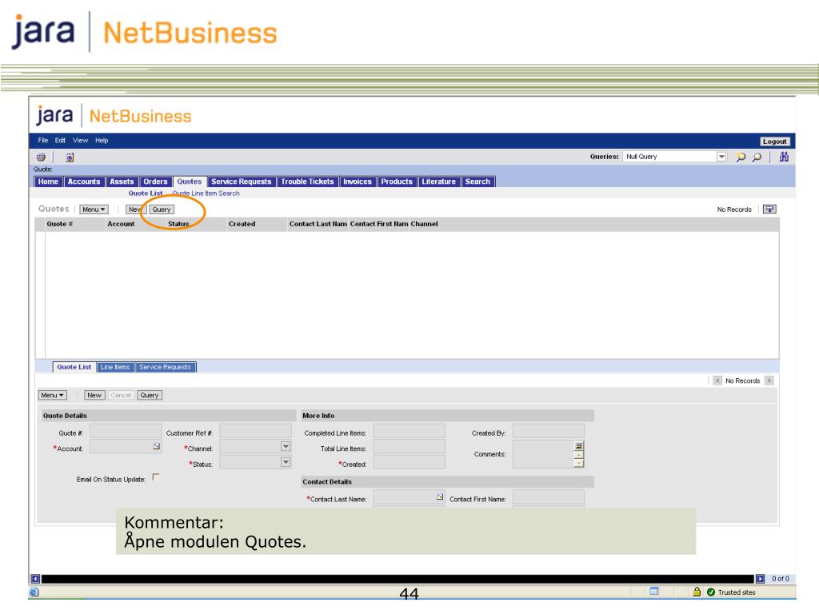819x614 pixels.
Task: Click the Comments scroll down arrow
Action: [x=579, y=463]
